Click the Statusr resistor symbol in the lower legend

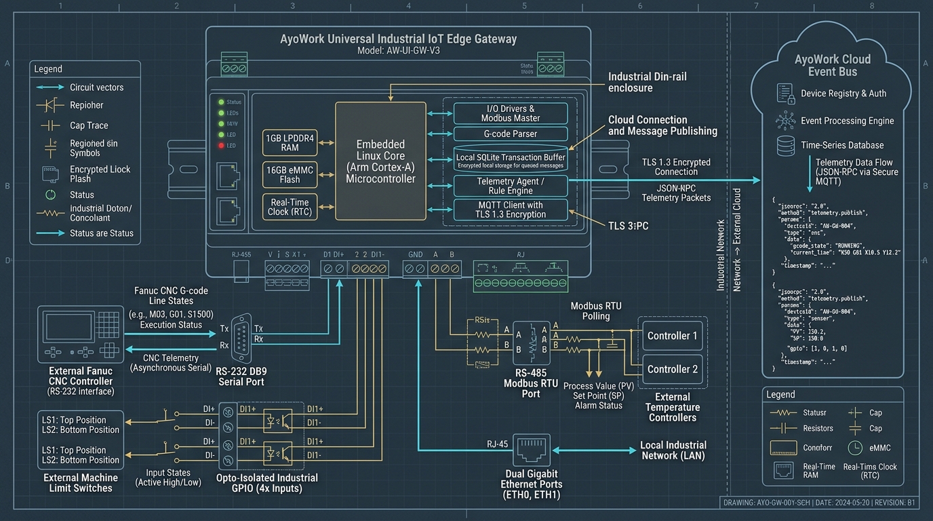[x=783, y=412]
